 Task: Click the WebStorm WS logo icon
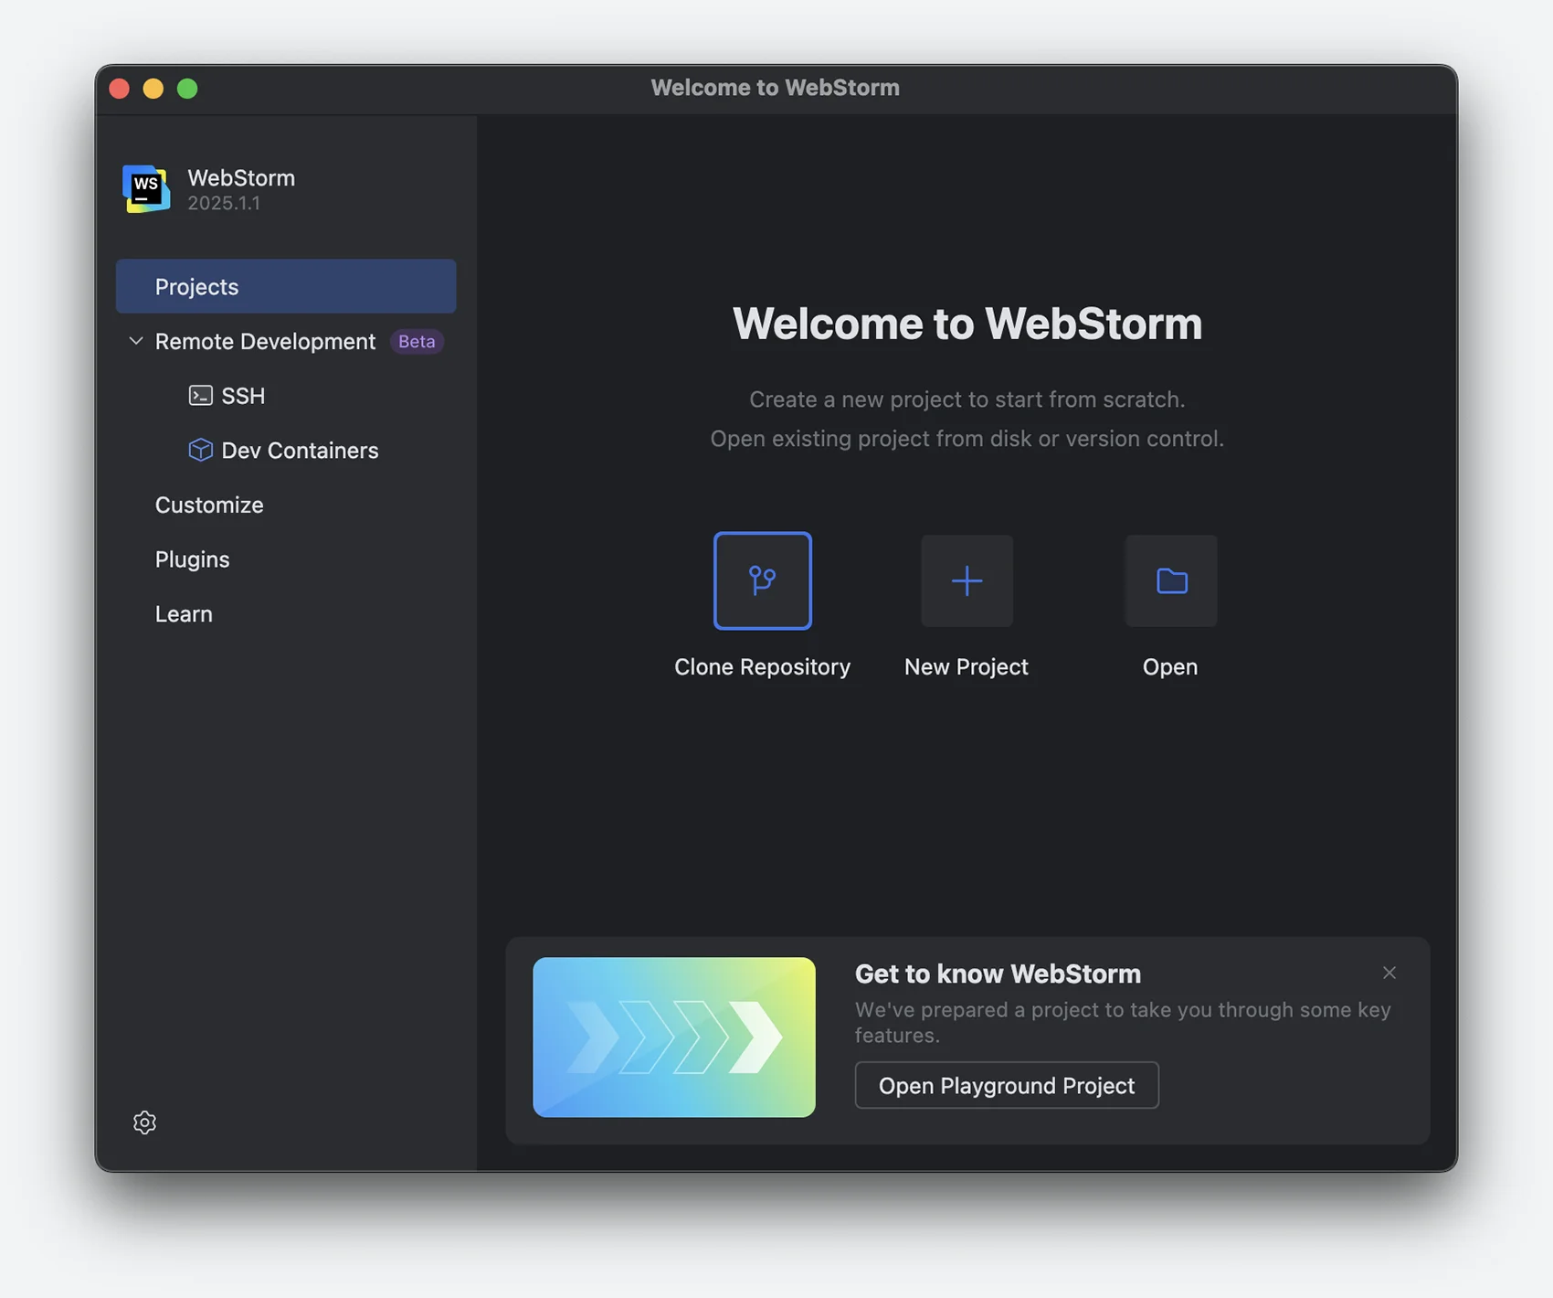[146, 188]
